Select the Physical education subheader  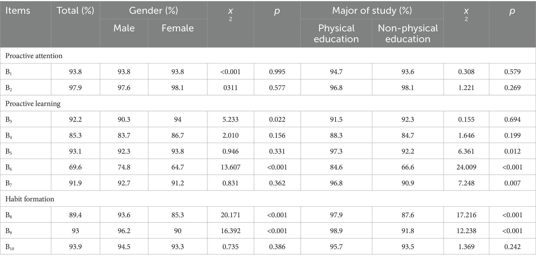(336, 33)
